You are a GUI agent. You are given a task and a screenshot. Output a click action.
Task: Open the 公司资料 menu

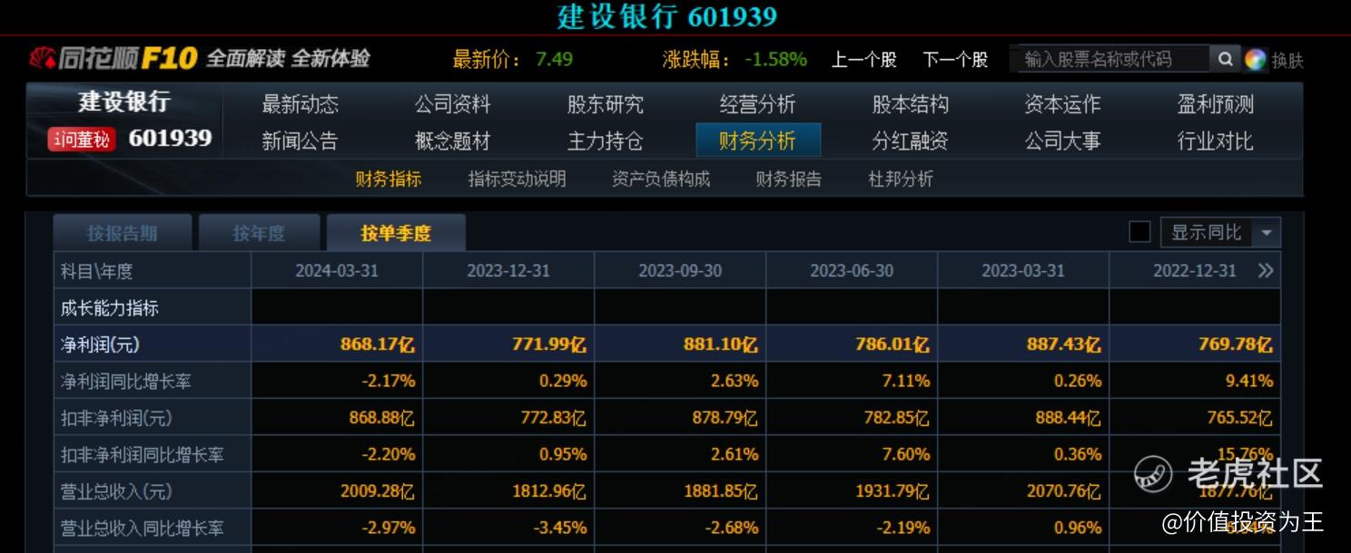tap(452, 104)
